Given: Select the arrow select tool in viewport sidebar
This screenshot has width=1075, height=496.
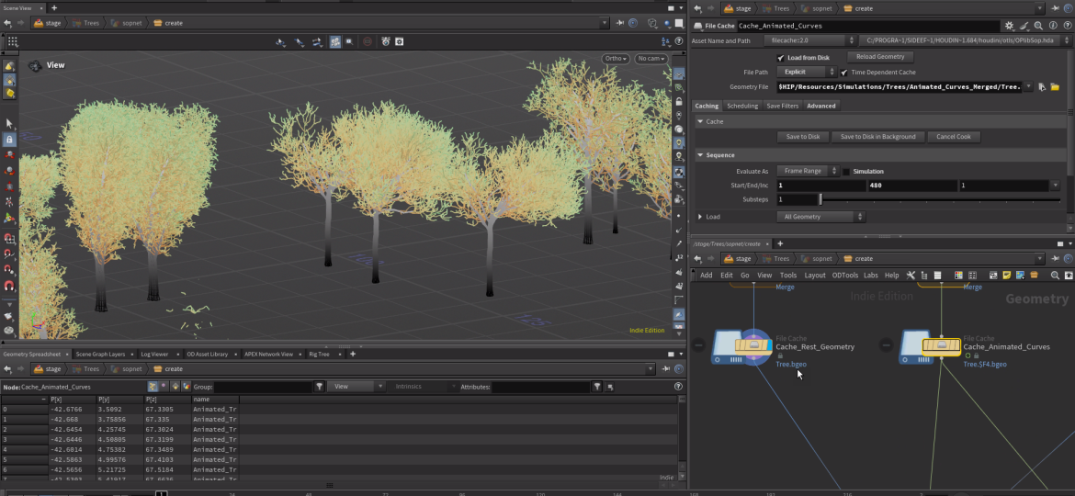Looking at the screenshot, I should 9,122.
